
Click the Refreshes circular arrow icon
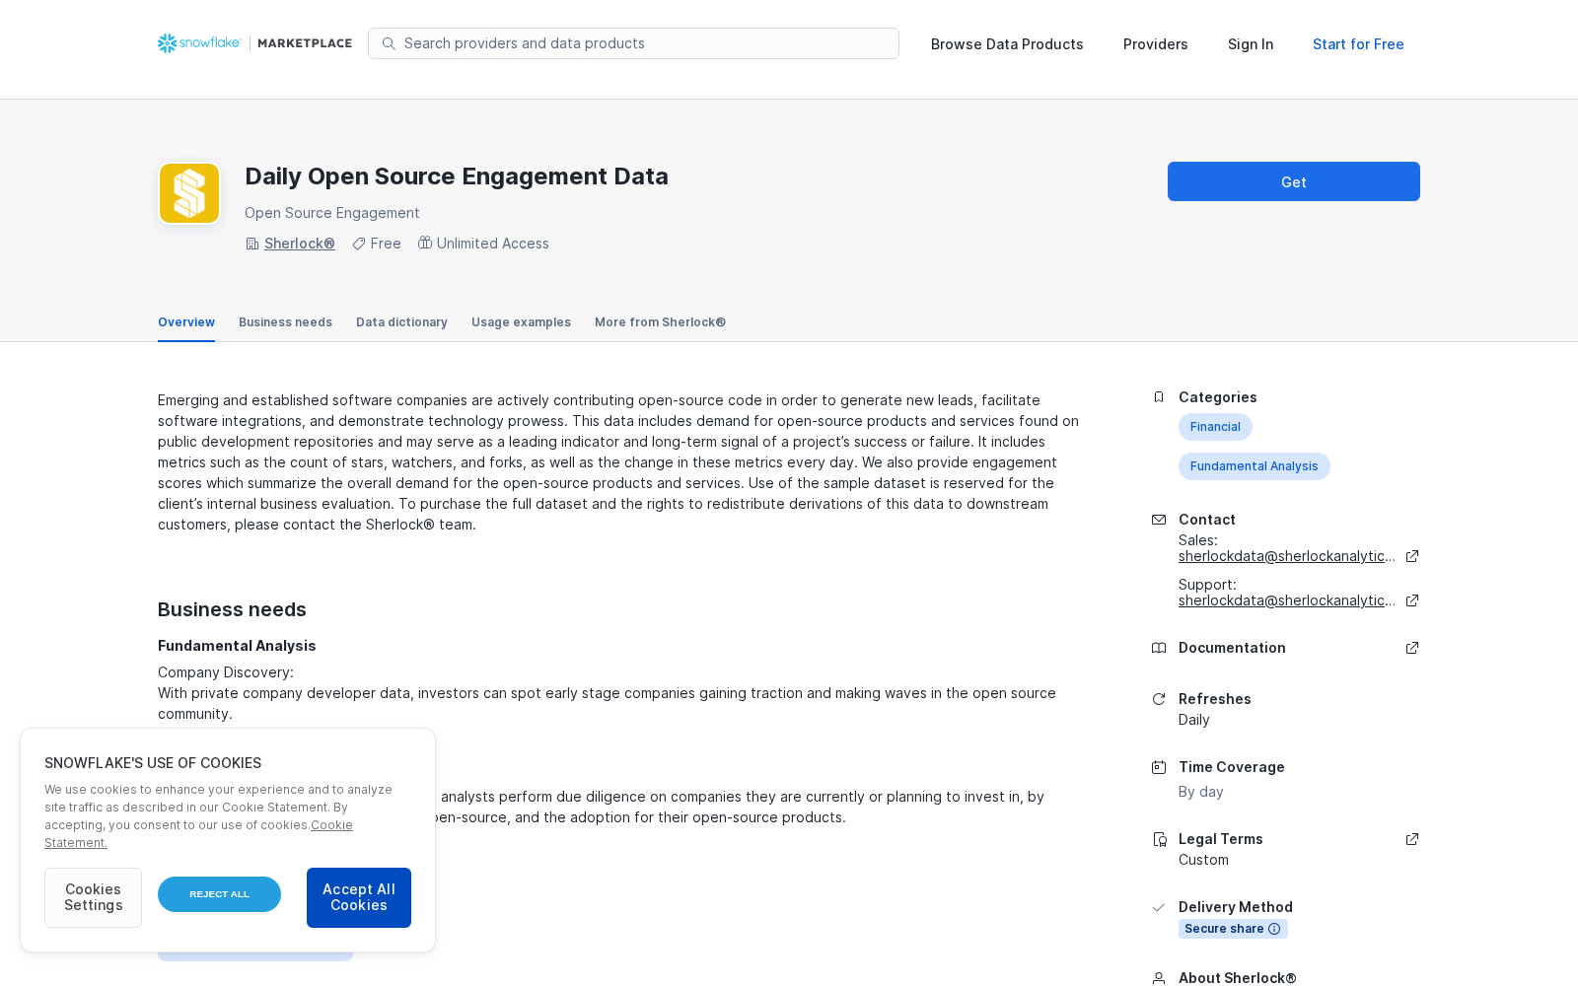click(x=1159, y=699)
